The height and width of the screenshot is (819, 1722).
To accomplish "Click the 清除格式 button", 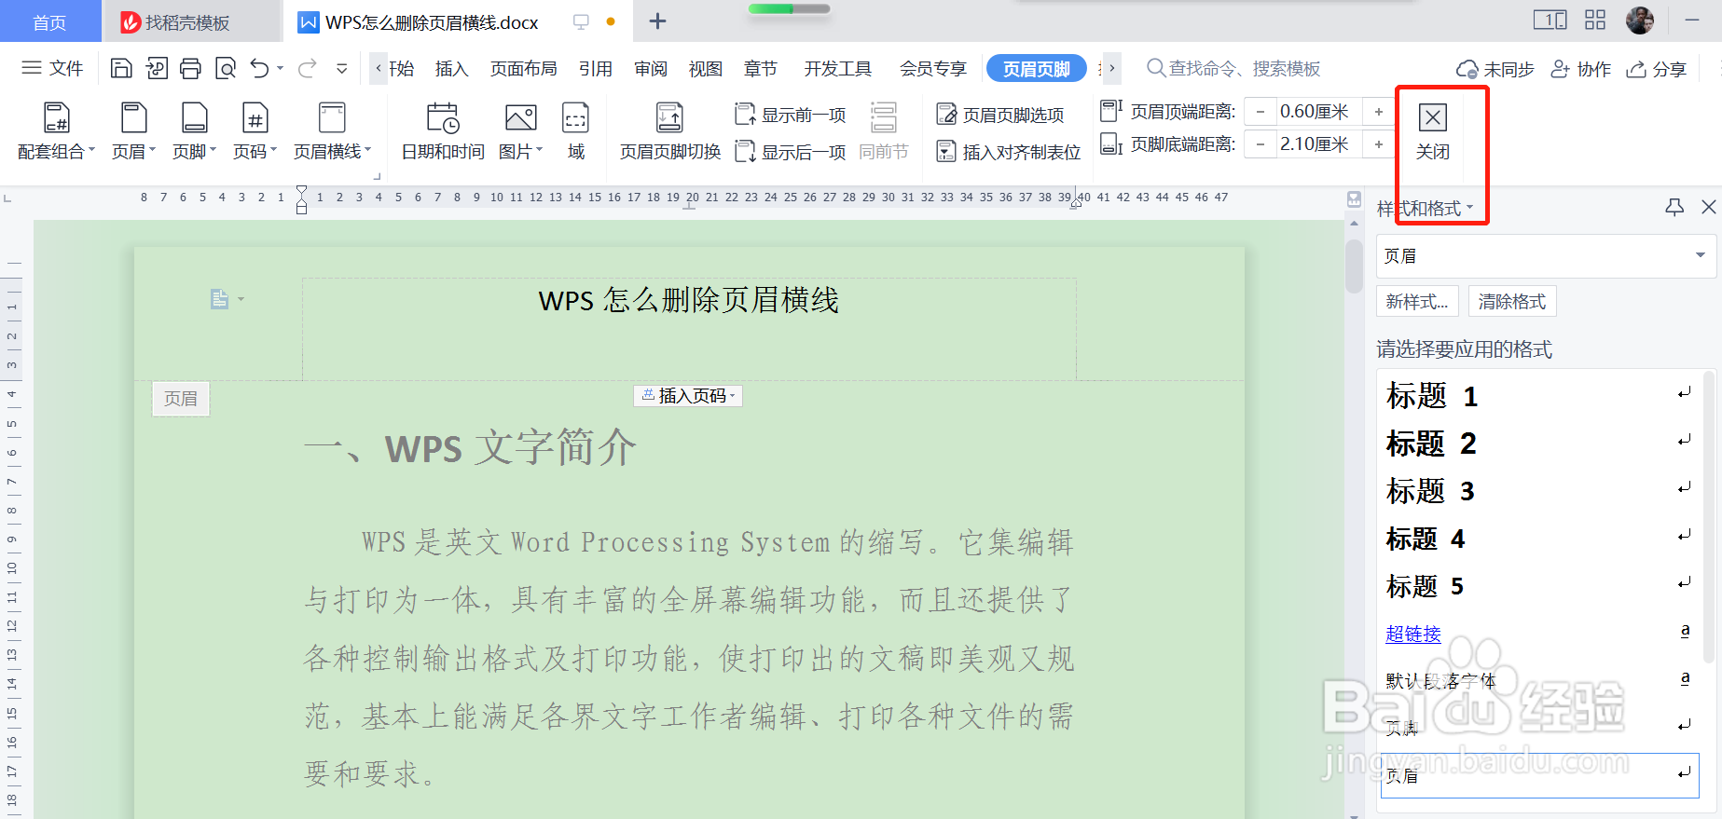I will point(1512,302).
